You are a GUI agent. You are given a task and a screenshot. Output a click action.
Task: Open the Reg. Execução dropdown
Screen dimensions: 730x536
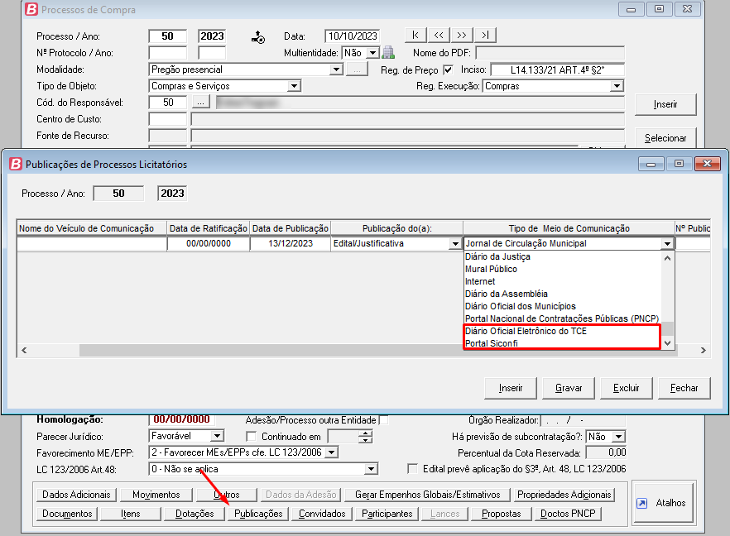[x=617, y=86]
